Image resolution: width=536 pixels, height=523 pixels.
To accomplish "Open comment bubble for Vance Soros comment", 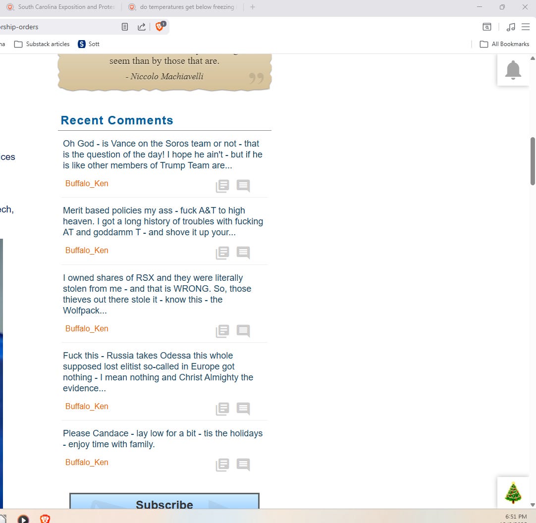I will click(x=243, y=186).
